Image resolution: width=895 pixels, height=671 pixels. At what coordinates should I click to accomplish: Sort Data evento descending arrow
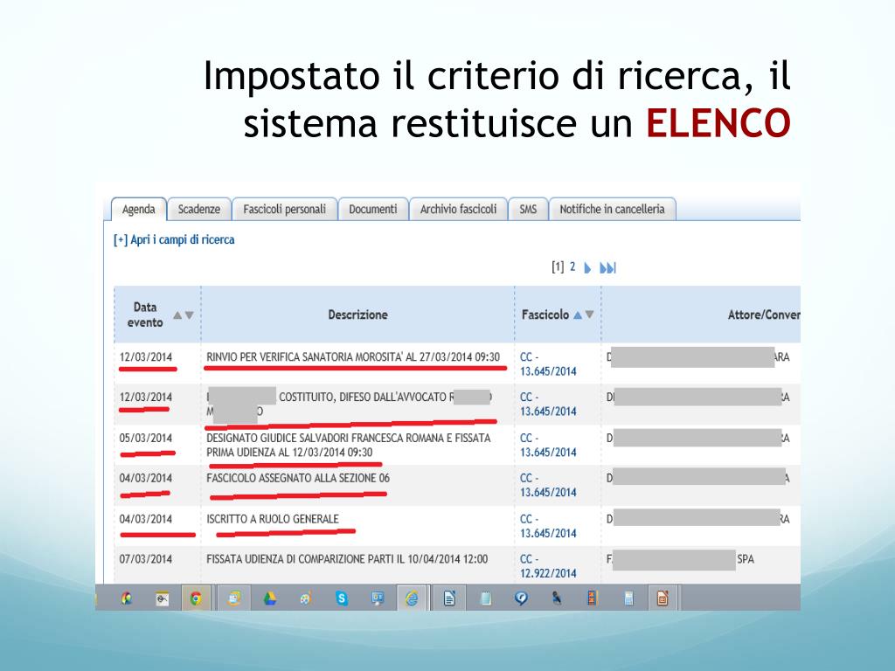[190, 315]
